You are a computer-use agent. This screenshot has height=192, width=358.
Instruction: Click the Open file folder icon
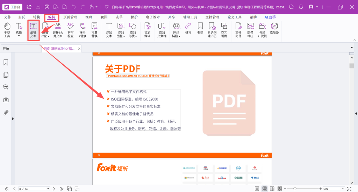point(29,7)
